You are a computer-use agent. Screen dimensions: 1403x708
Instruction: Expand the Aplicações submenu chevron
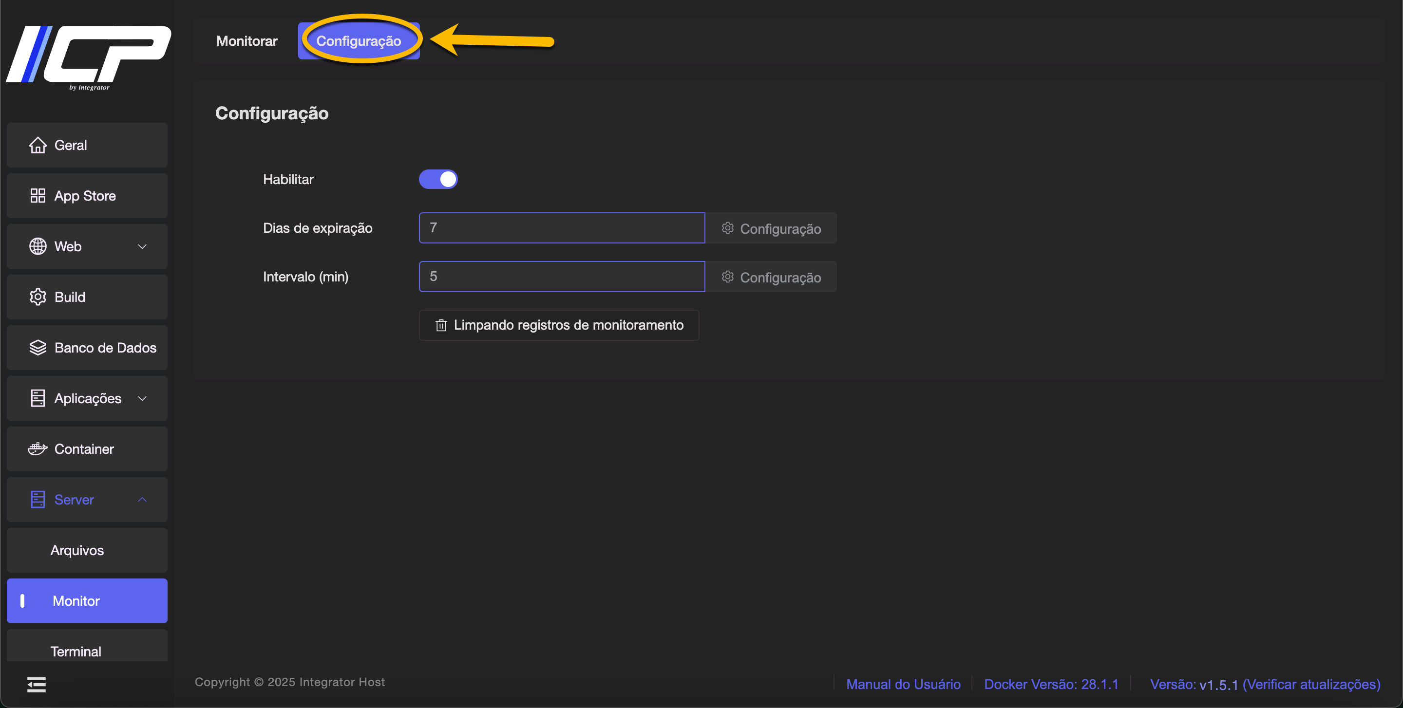[x=142, y=398]
